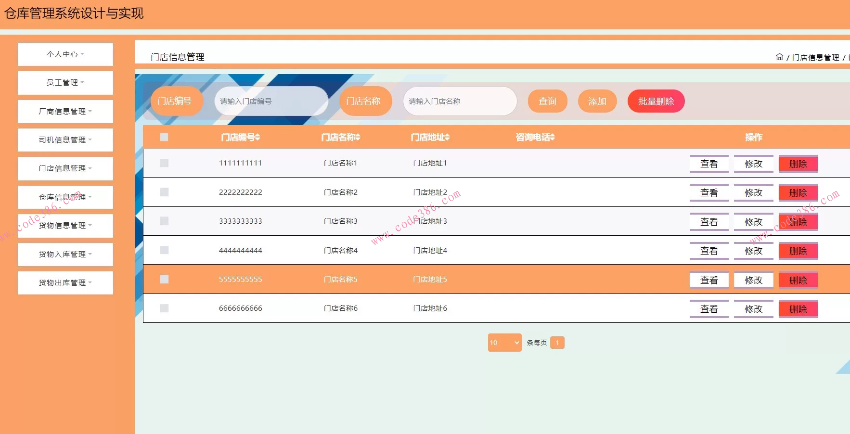Open the 仓库信息管理 menu
This screenshot has height=434, width=850.
(65, 197)
